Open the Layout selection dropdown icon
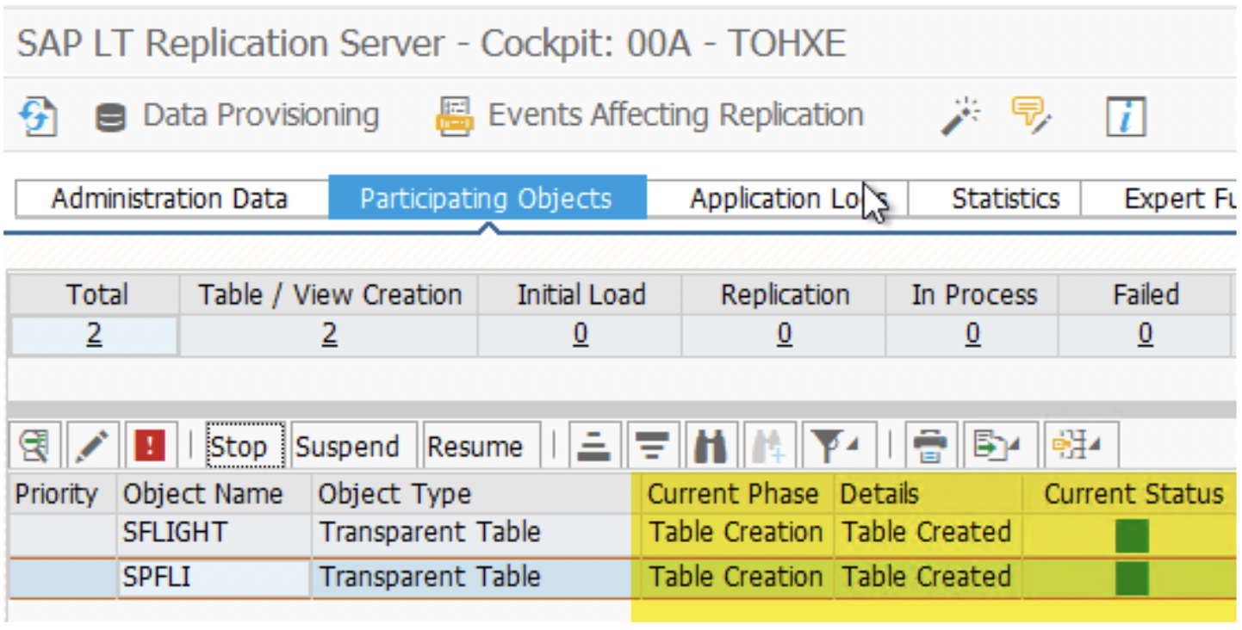1242x630 pixels. [x=1082, y=446]
